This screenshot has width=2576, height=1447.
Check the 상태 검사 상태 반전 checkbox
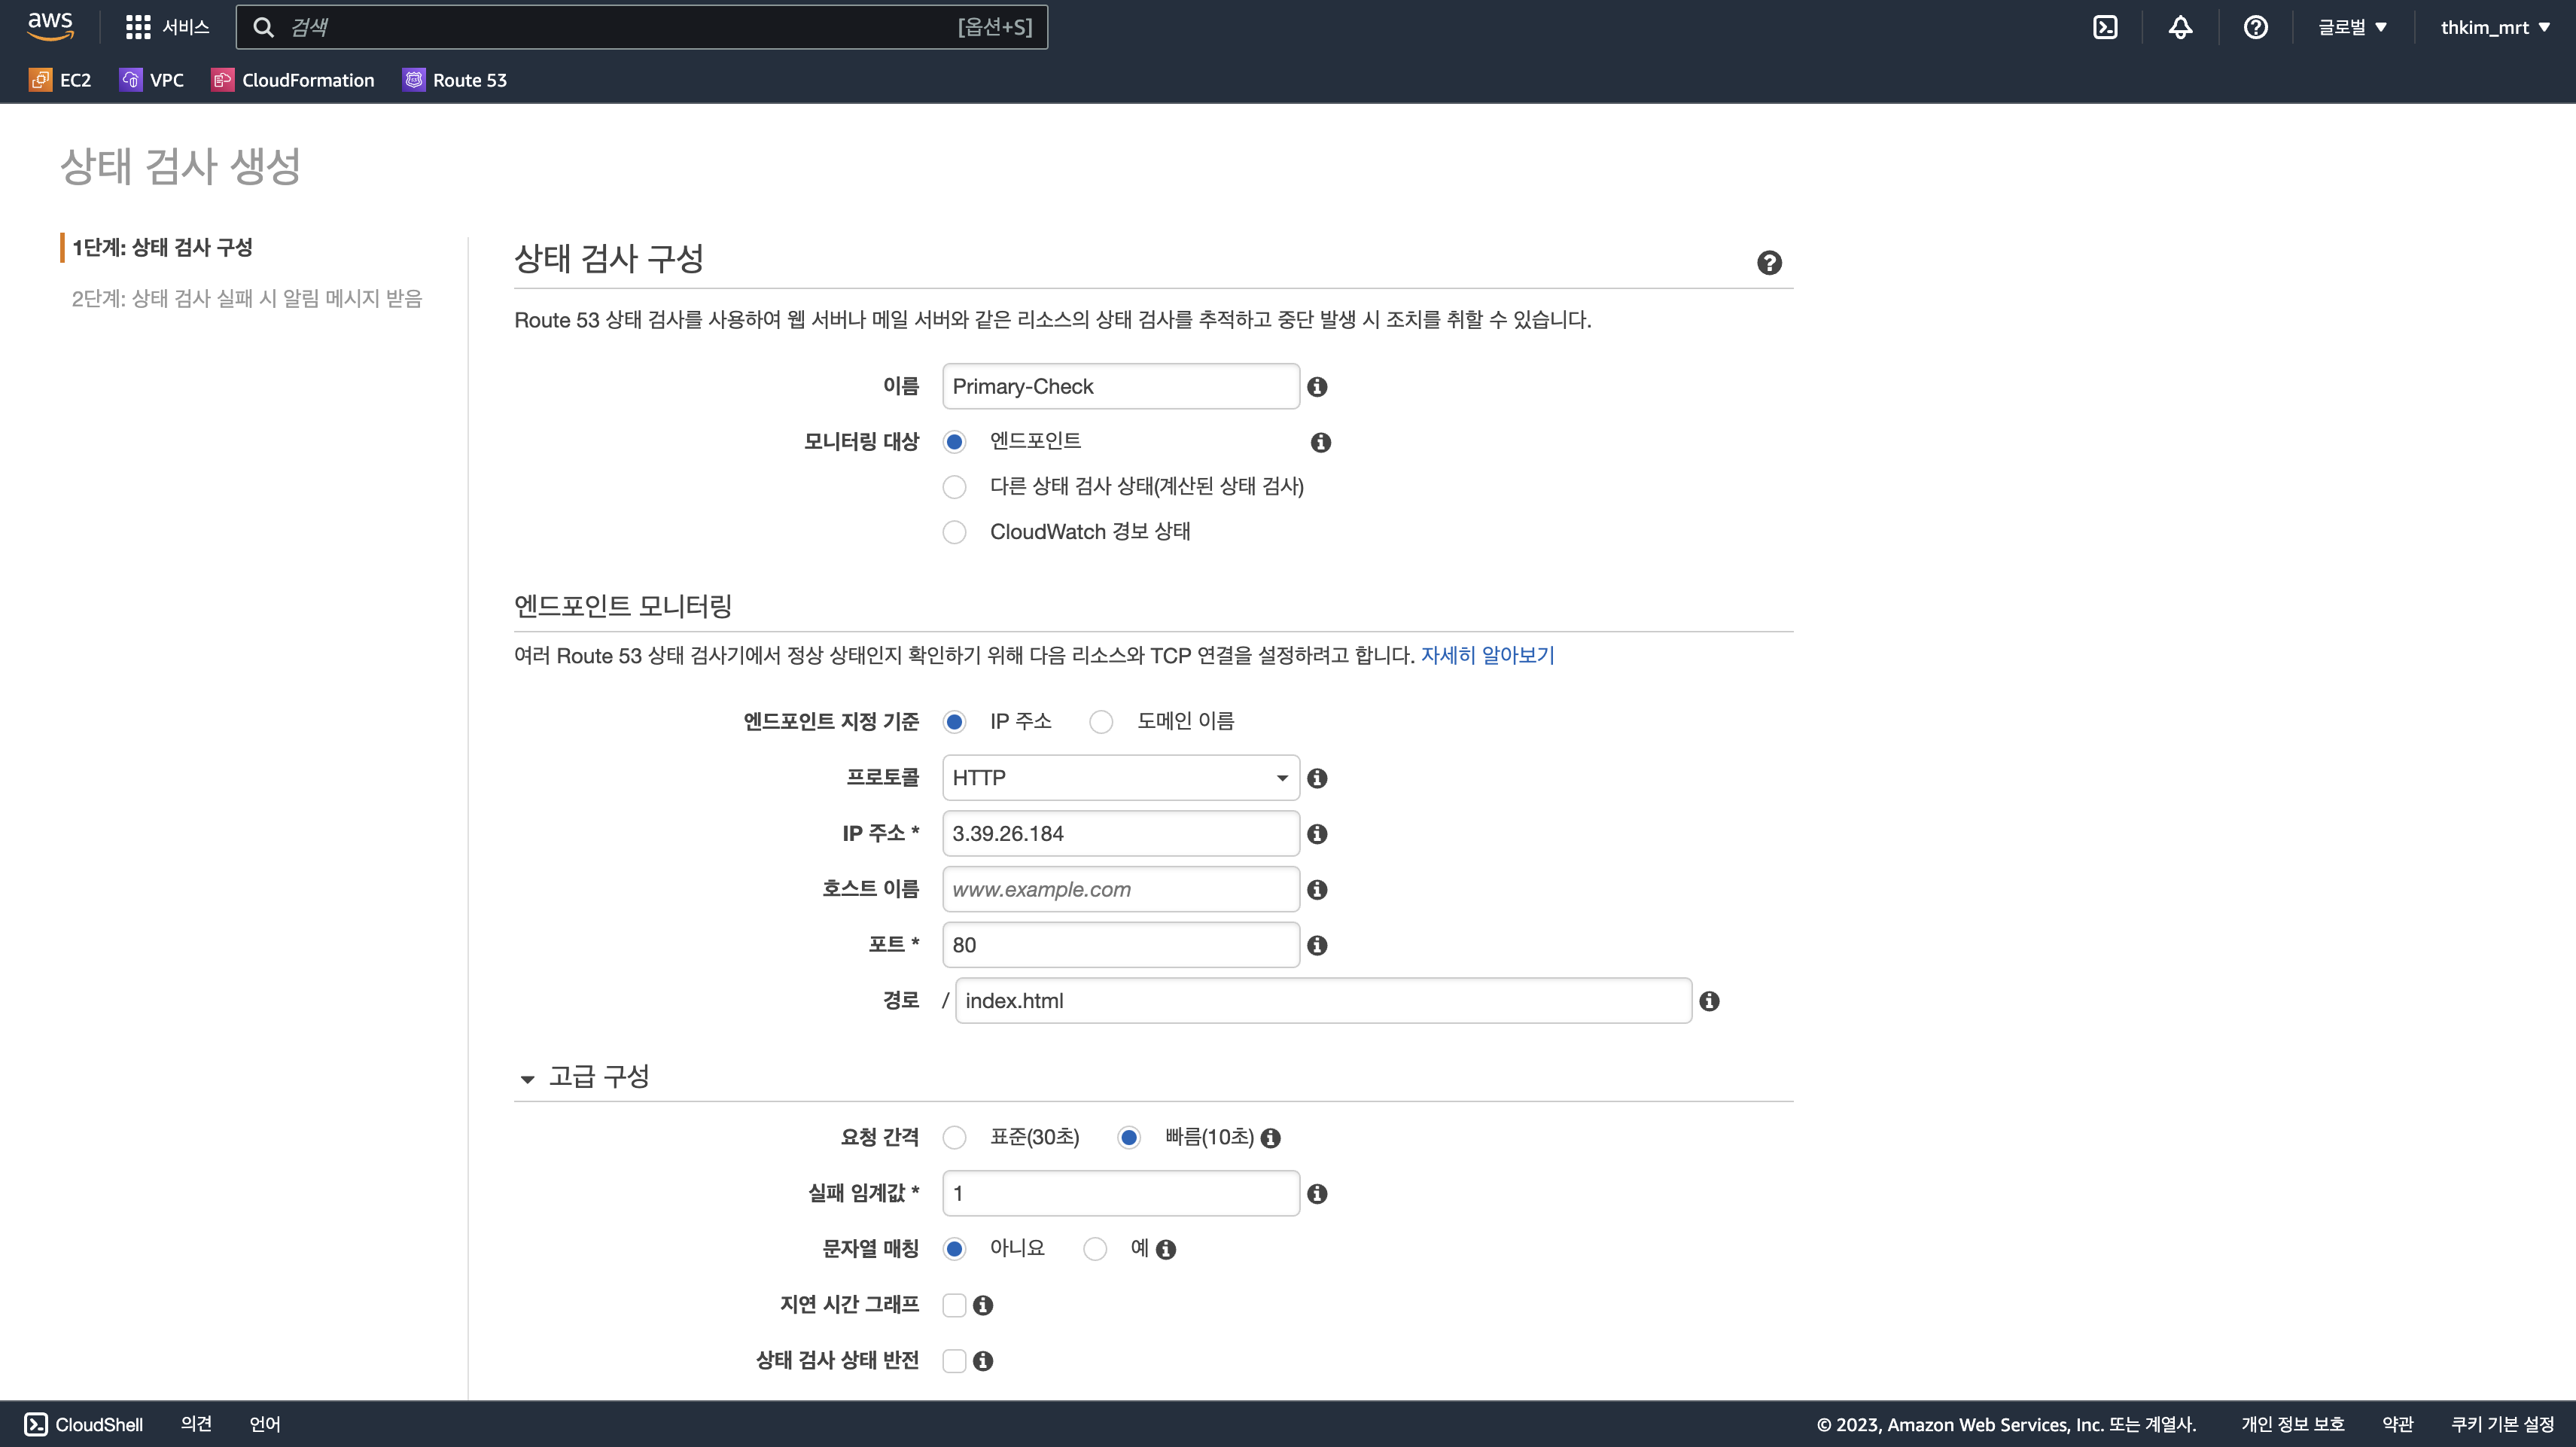coord(954,1361)
